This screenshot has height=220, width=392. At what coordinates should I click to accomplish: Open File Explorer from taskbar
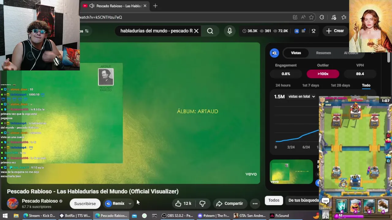(16, 216)
